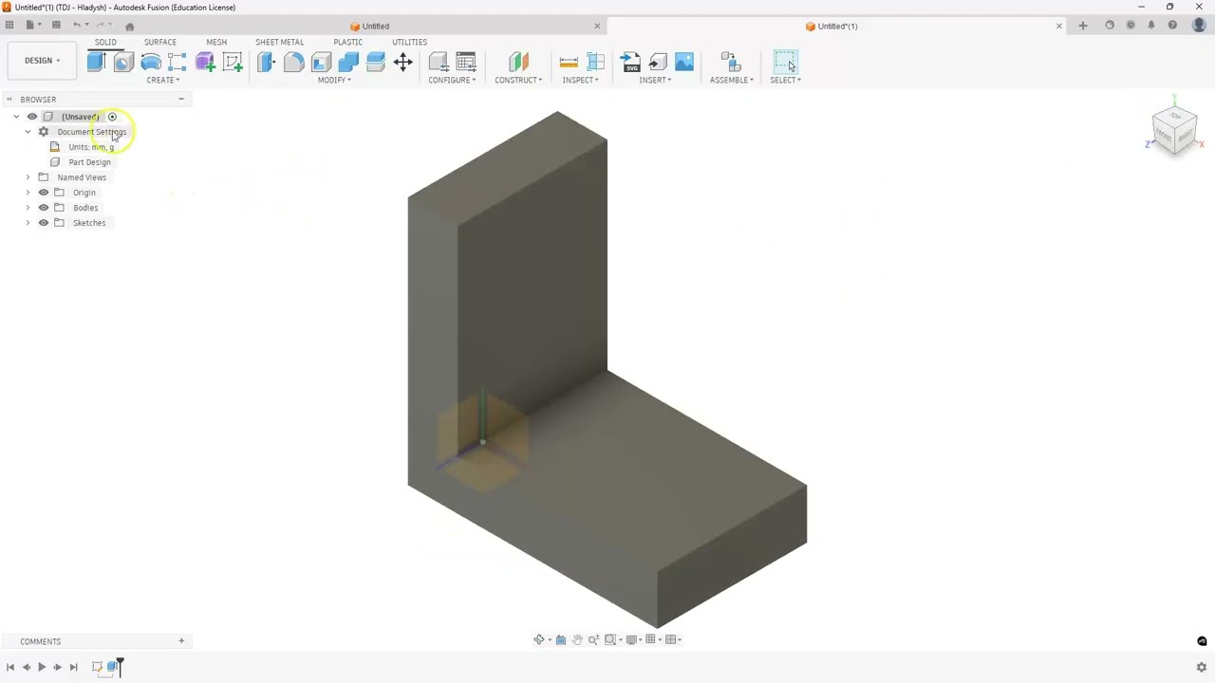The width and height of the screenshot is (1215, 683).
Task: Click the Configure Model icon
Action: [x=438, y=63]
